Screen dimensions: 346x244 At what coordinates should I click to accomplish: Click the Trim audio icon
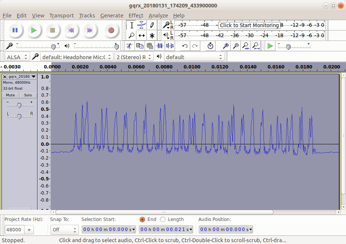[160, 46]
